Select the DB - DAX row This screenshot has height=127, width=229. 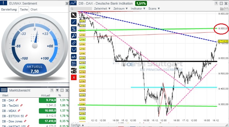(x=35, y=100)
